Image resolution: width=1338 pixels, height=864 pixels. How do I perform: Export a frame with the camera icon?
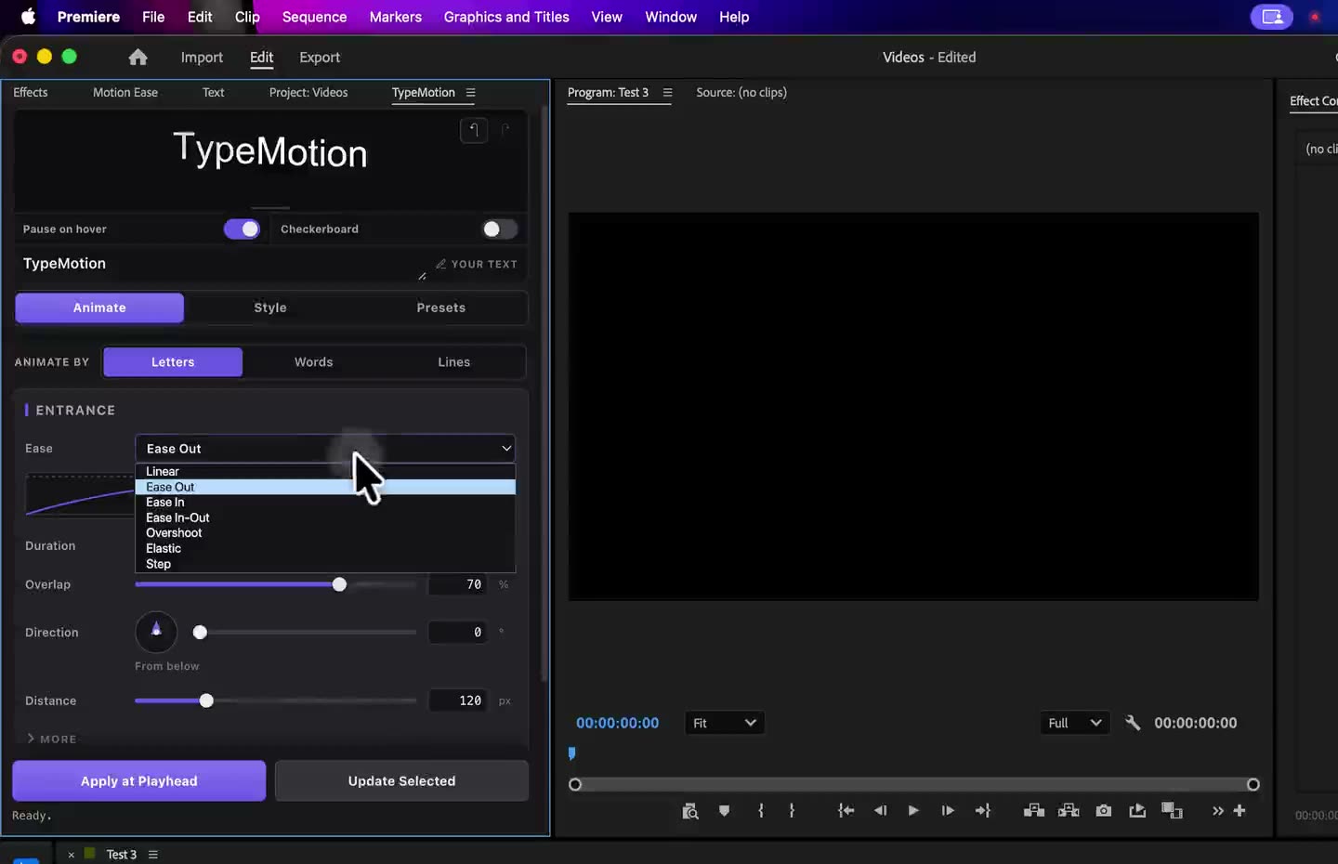click(x=1104, y=811)
